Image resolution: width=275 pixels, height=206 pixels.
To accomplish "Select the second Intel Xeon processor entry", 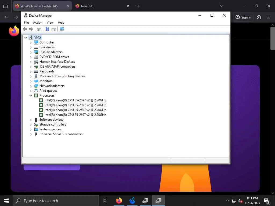I will (x=75, y=105).
